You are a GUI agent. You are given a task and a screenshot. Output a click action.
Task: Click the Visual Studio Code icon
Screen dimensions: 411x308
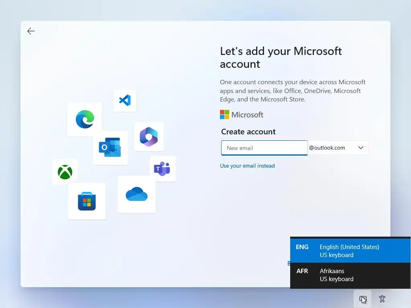[125, 100]
